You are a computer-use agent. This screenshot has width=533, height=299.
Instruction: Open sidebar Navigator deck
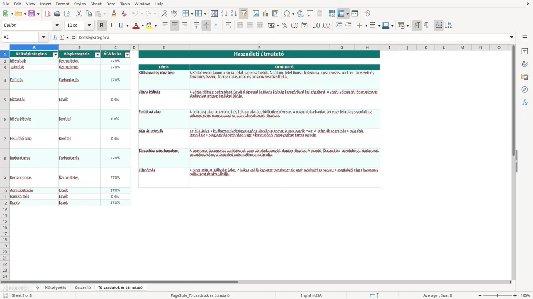pos(525,90)
